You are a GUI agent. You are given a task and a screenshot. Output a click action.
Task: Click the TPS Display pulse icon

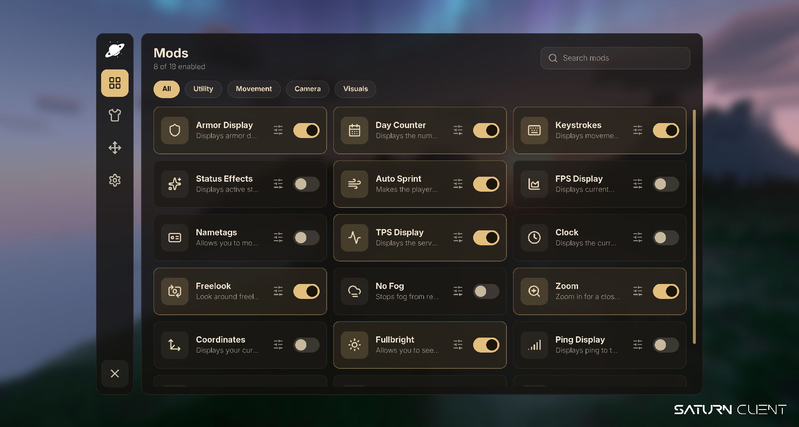(x=355, y=238)
